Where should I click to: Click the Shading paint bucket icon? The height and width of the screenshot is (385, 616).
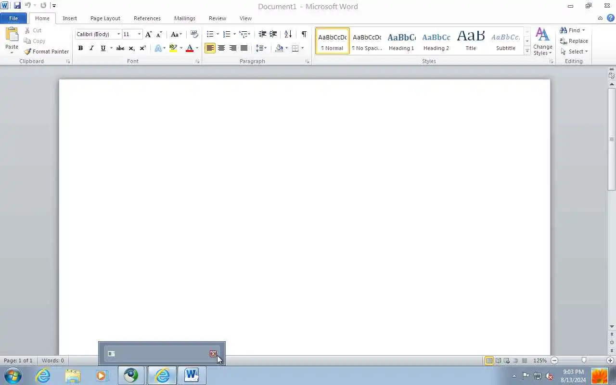coord(279,48)
